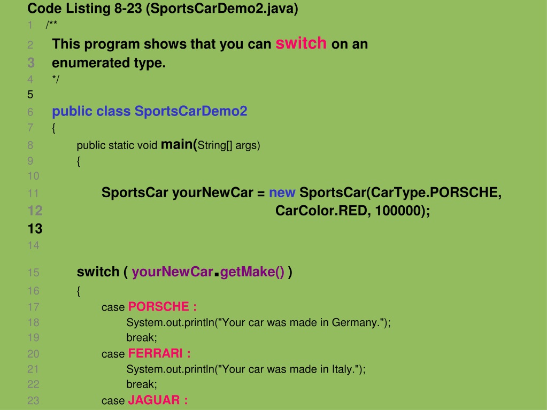547x410 pixels.
Task: Click the word 'case' on line 17
Action: tap(113, 307)
